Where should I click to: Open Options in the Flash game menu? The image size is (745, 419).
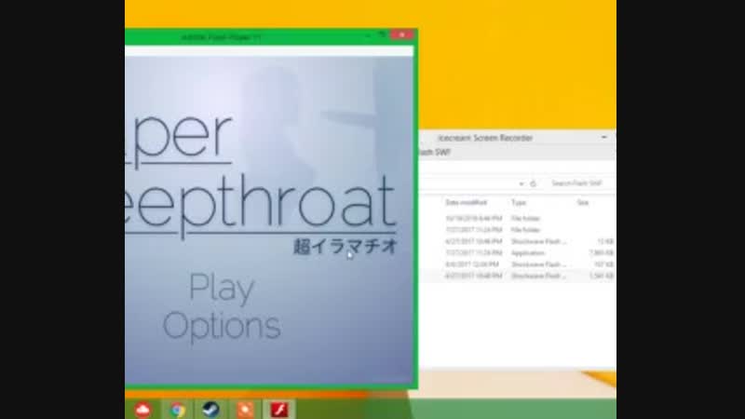point(222,325)
